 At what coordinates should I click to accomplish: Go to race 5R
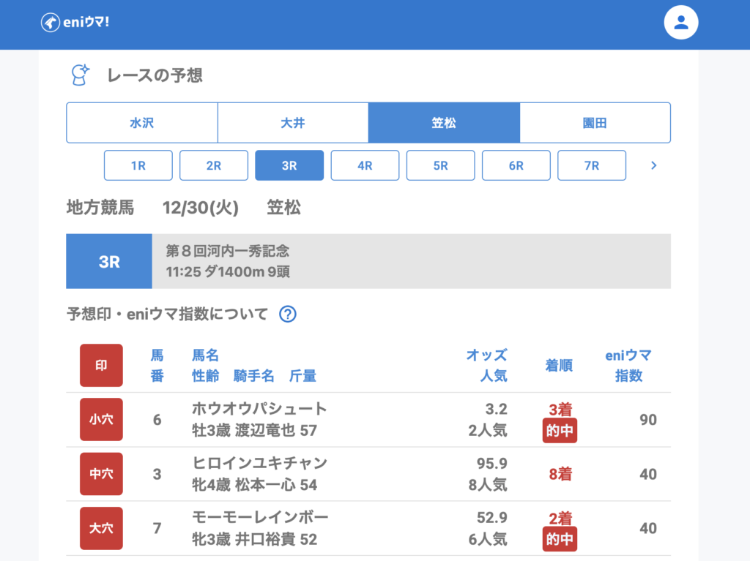point(440,165)
